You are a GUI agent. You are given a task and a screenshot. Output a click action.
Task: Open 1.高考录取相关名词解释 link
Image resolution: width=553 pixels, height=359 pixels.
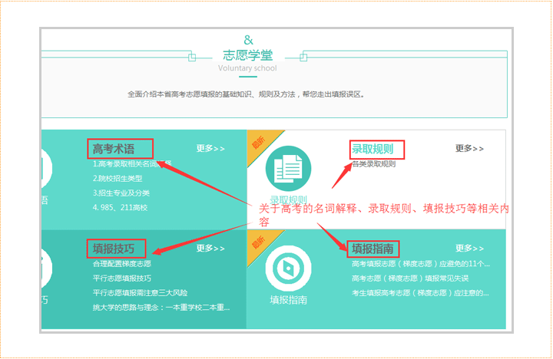[132, 164]
